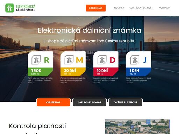The height and width of the screenshot is (134, 179).
Task: Click the orange OBJEDNAT header button
Action: 96,8
